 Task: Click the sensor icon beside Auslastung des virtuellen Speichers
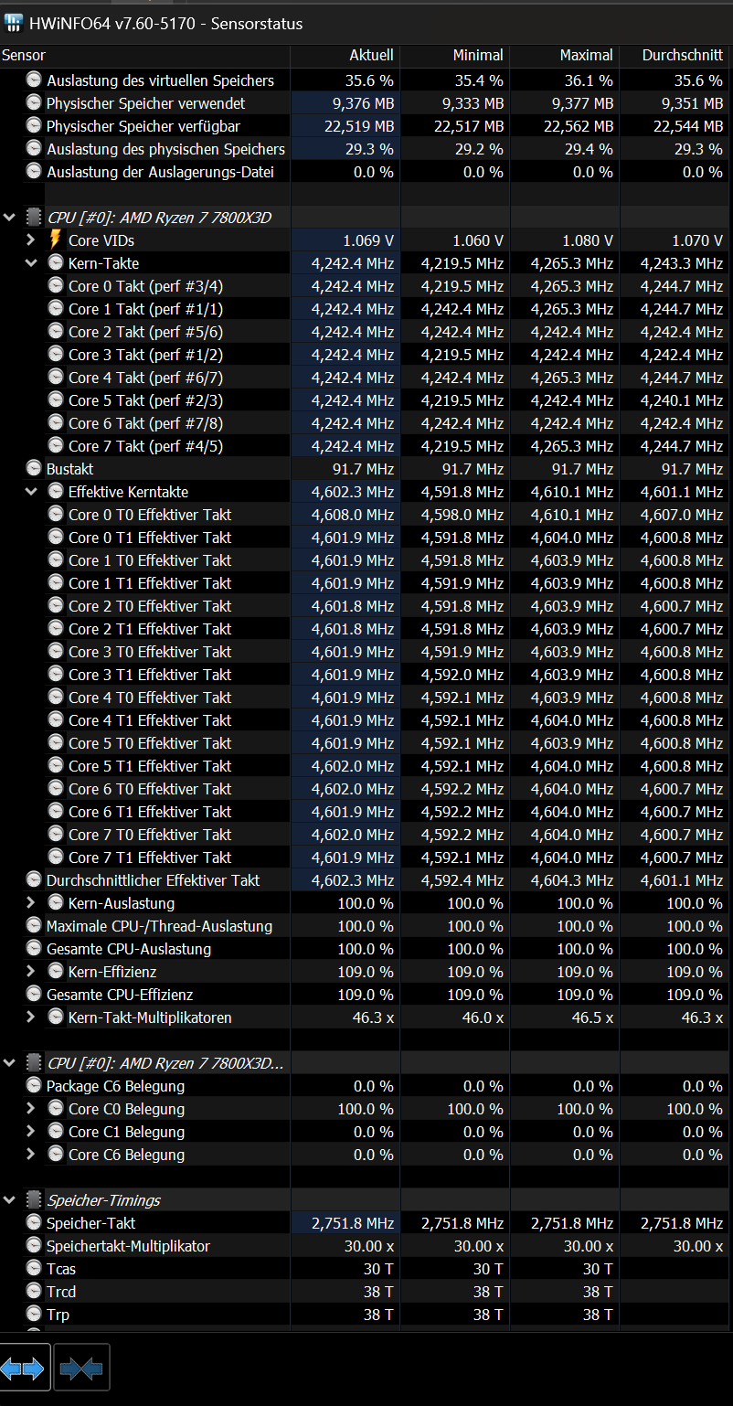point(34,80)
